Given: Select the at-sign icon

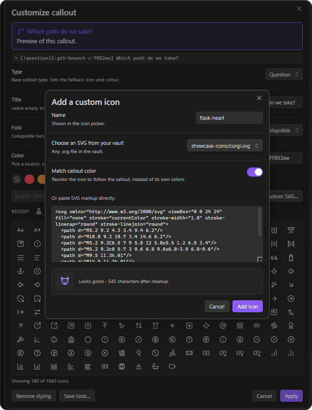Looking at the screenshot, I should (223, 325).
